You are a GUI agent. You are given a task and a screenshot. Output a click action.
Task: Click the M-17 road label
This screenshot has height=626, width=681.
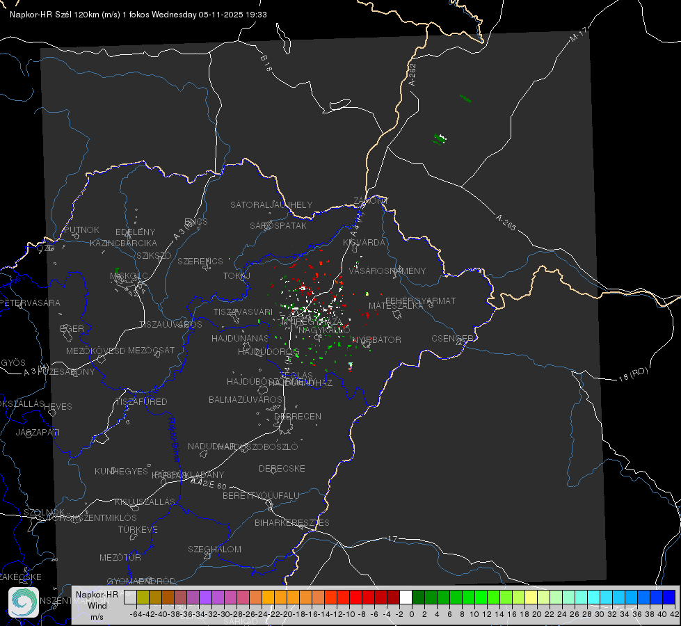tap(578, 34)
